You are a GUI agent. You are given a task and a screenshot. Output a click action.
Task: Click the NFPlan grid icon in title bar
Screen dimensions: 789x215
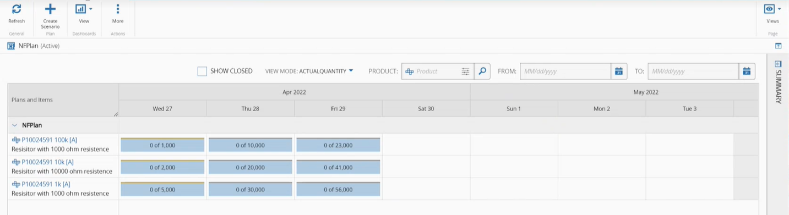click(11, 46)
